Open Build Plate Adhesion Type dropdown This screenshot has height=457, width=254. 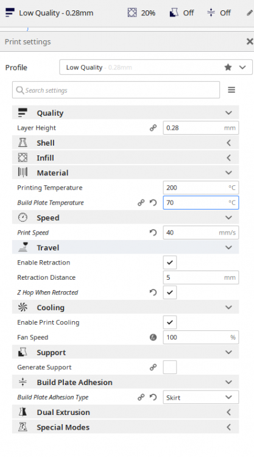point(201,397)
